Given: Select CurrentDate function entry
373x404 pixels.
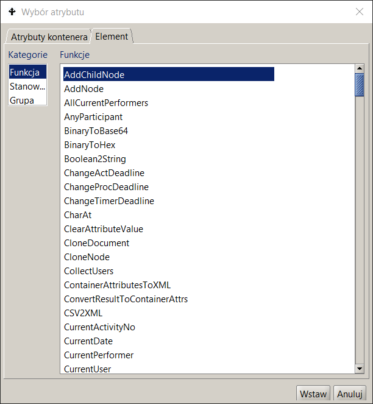Looking at the screenshot, I should [88, 341].
